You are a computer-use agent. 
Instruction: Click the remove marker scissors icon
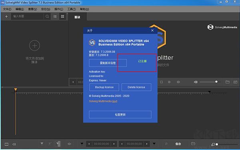(x=50, y=144)
